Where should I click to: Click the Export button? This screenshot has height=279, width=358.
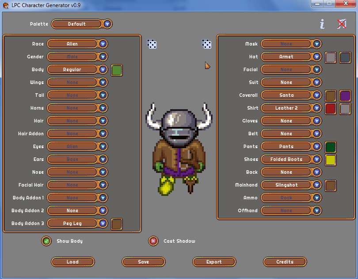(214, 262)
